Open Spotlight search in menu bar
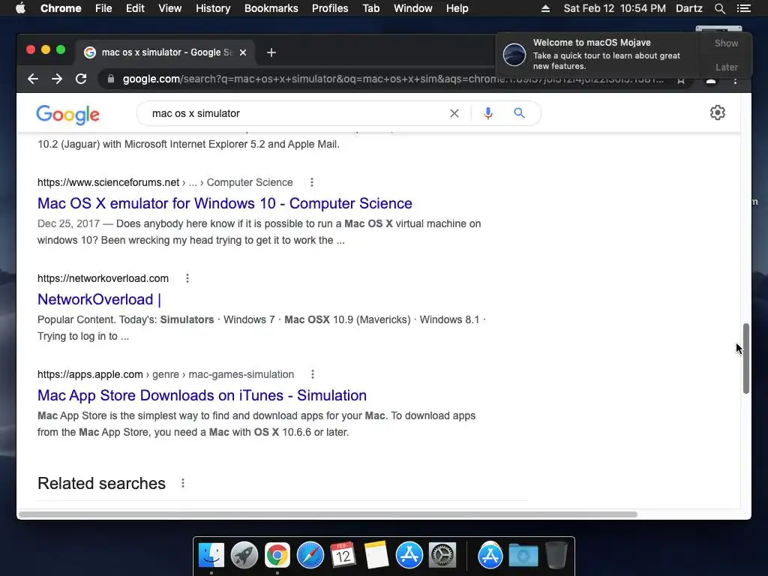The height and width of the screenshot is (576, 768). click(x=719, y=8)
